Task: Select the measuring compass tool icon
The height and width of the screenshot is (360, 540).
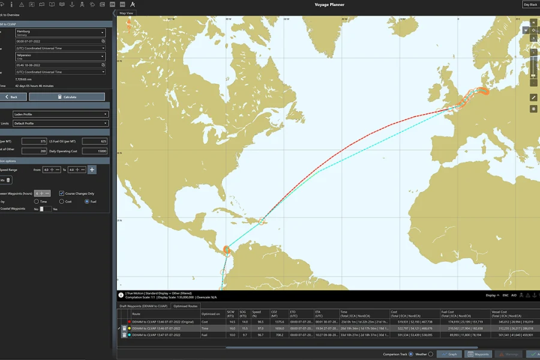Action: (133, 5)
